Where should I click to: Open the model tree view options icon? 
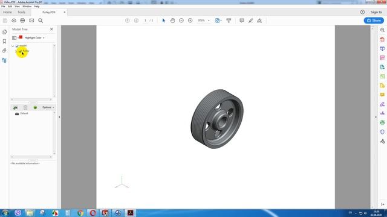pos(15,38)
